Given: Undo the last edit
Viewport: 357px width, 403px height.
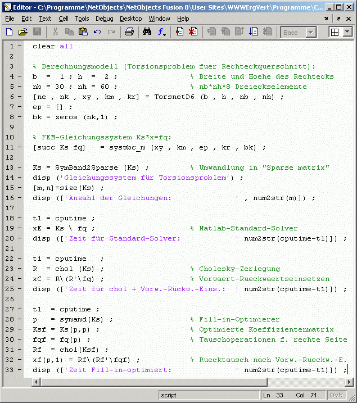Looking at the screenshot, I should (x=97, y=32).
